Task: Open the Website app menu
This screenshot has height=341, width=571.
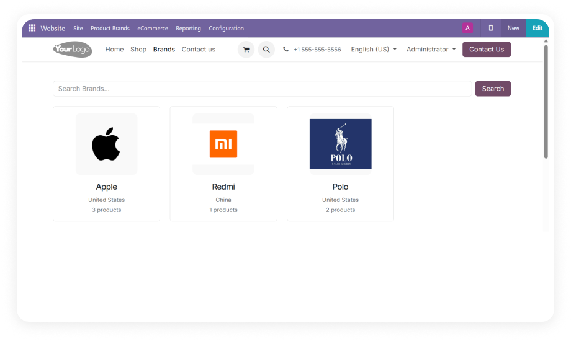Action: coord(53,28)
